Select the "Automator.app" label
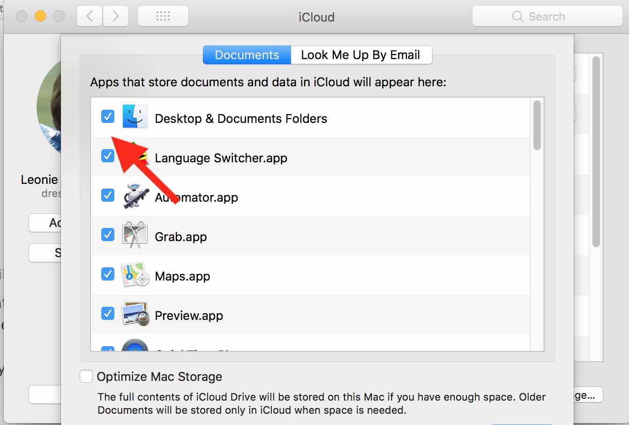The image size is (629, 425). (x=196, y=197)
